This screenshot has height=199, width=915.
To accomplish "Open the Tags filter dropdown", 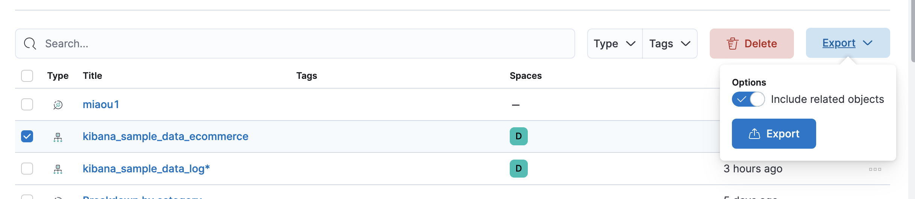I will 670,44.
